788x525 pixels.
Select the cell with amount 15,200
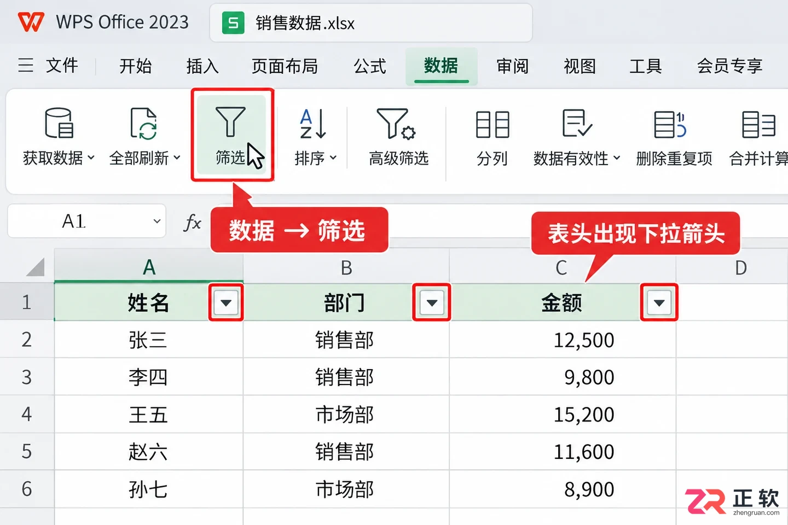(563, 414)
